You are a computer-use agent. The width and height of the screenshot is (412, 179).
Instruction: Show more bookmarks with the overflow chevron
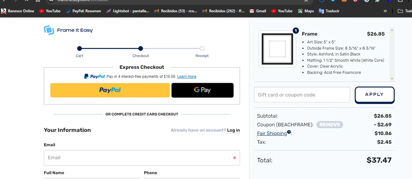click(385, 11)
